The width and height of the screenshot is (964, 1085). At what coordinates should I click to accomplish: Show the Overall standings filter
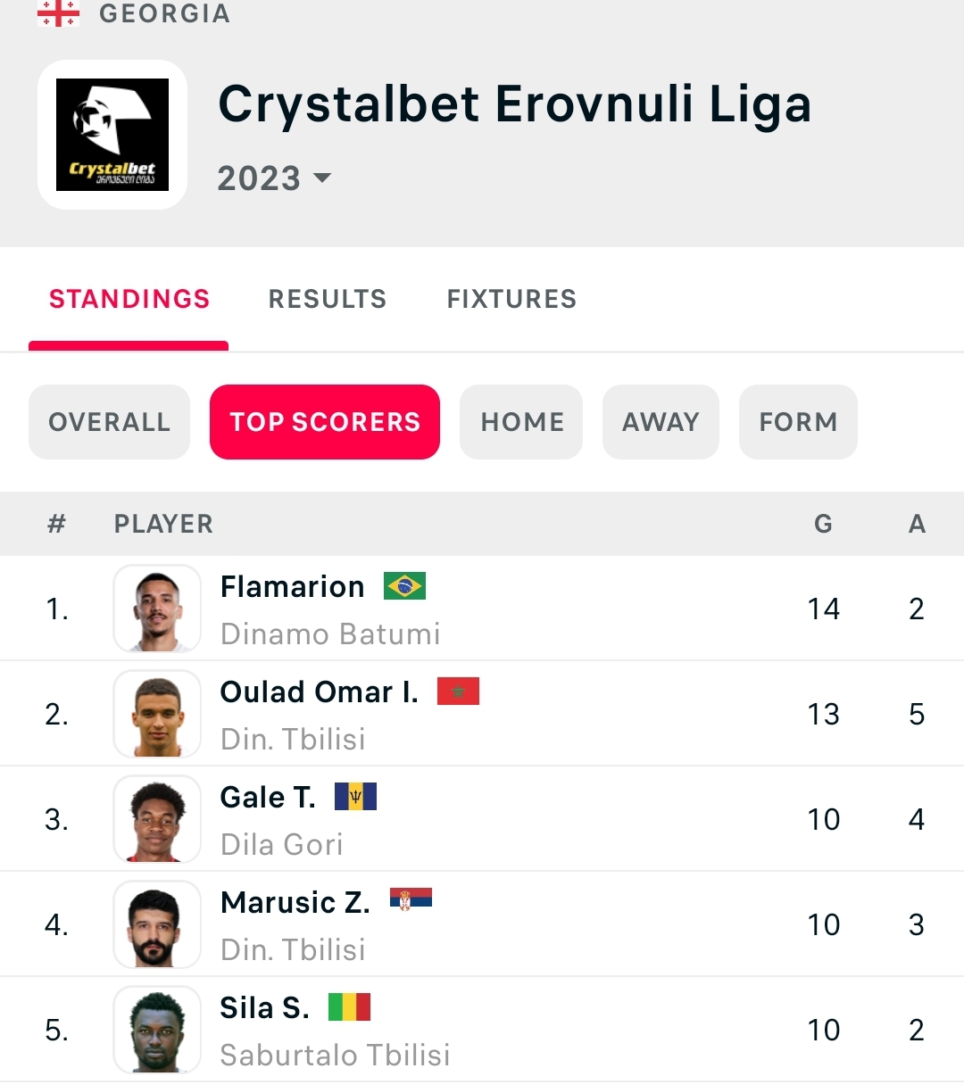(x=110, y=422)
